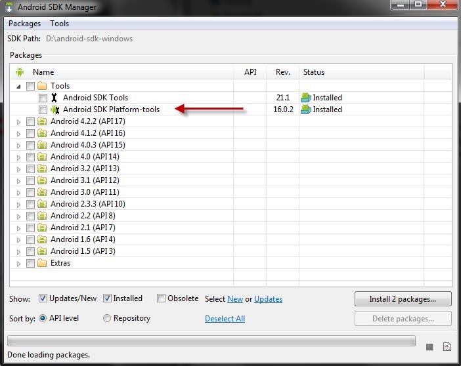Click the Delete packages button
The width and height of the screenshot is (461, 366).
pyautogui.click(x=403, y=319)
